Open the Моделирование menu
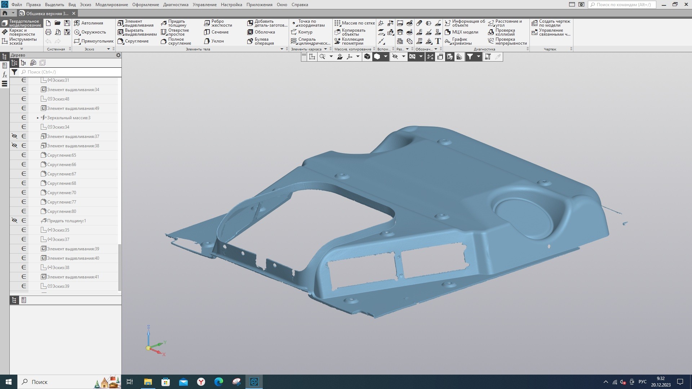The image size is (692, 389). 111,5
